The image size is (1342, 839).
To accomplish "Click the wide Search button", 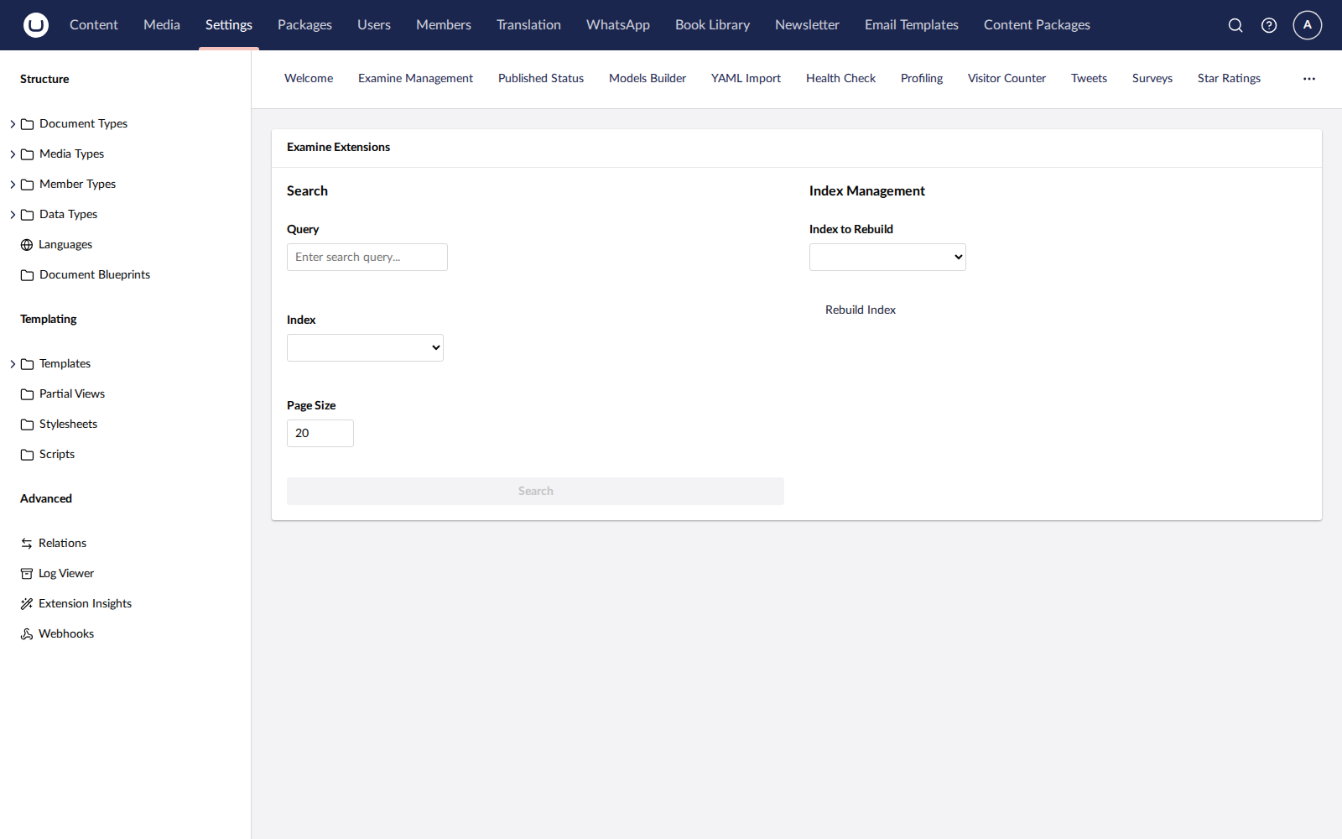I will click(x=535, y=492).
